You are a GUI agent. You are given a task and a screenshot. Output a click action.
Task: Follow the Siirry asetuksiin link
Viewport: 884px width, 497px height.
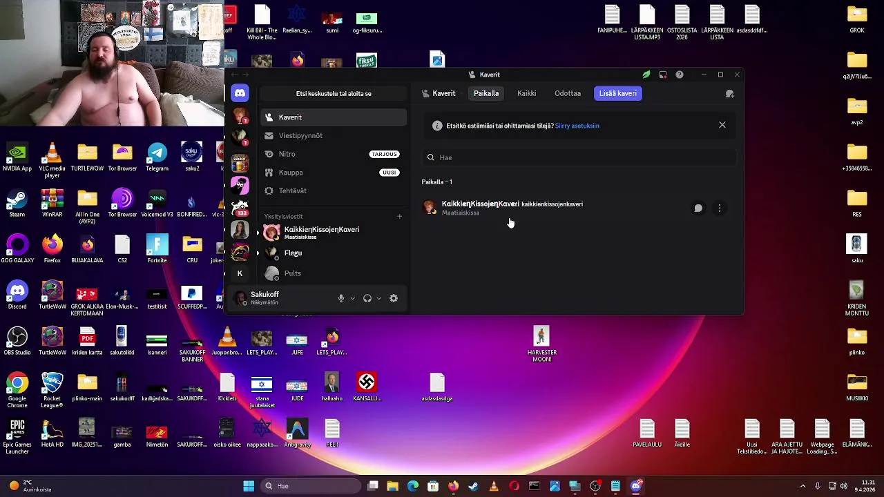coord(577,126)
